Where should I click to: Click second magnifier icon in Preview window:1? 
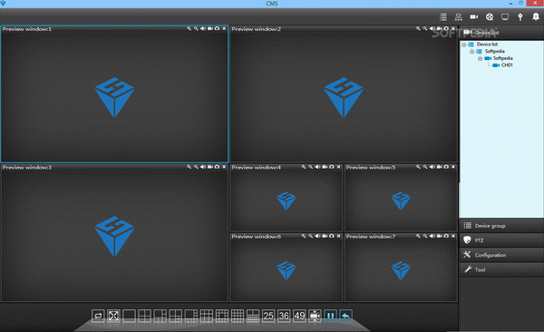point(196,28)
